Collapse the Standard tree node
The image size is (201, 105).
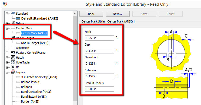(x=7, y=14)
